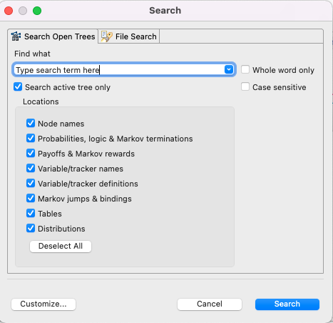Uncheck Payoffs & Markov rewards
This screenshot has height=323, width=333.
31,153
